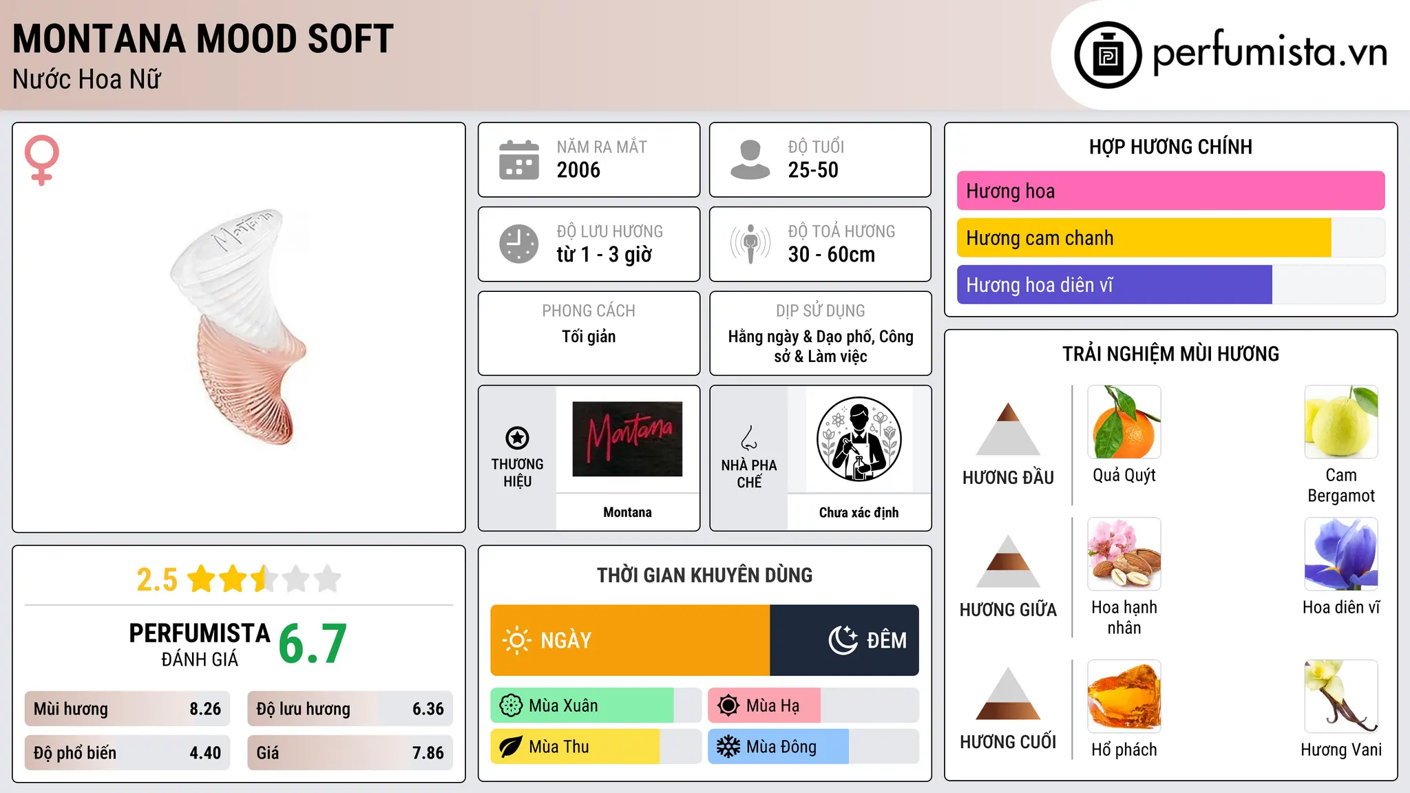1410x793 pixels.
Task: Click the yellow Mùa Thu season bar
Action: [x=575, y=747]
